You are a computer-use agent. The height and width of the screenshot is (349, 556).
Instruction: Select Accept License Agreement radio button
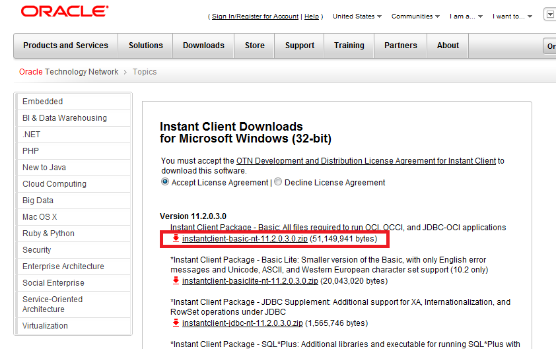[165, 182]
